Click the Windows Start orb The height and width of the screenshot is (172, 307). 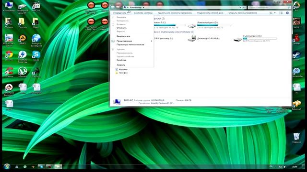7,167
